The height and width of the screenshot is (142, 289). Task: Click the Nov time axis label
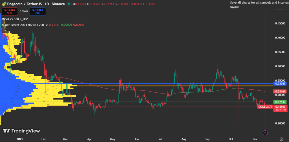click(255, 139)
